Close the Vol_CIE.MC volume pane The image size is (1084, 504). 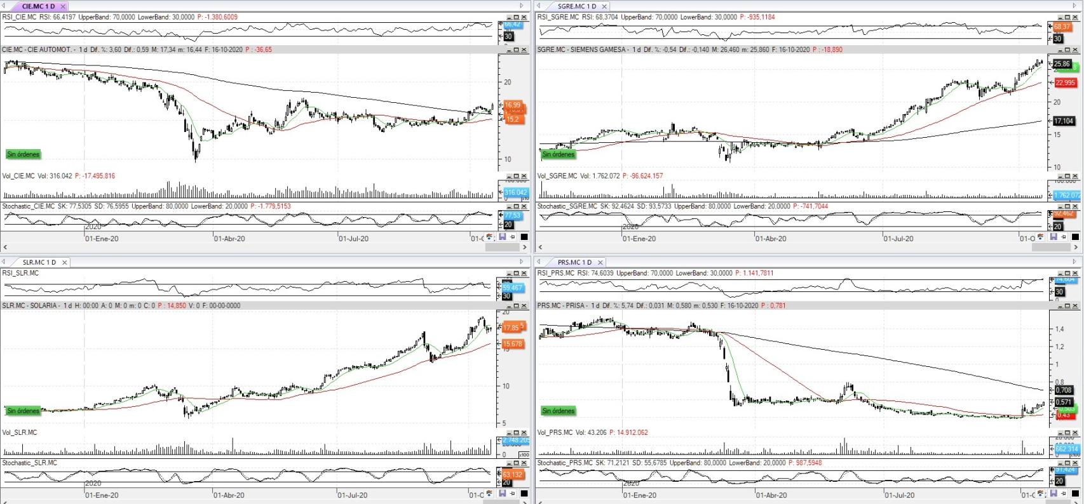(x=524, y=176)
